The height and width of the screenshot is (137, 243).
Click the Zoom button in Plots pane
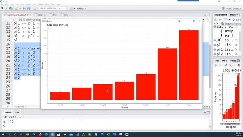229,65
